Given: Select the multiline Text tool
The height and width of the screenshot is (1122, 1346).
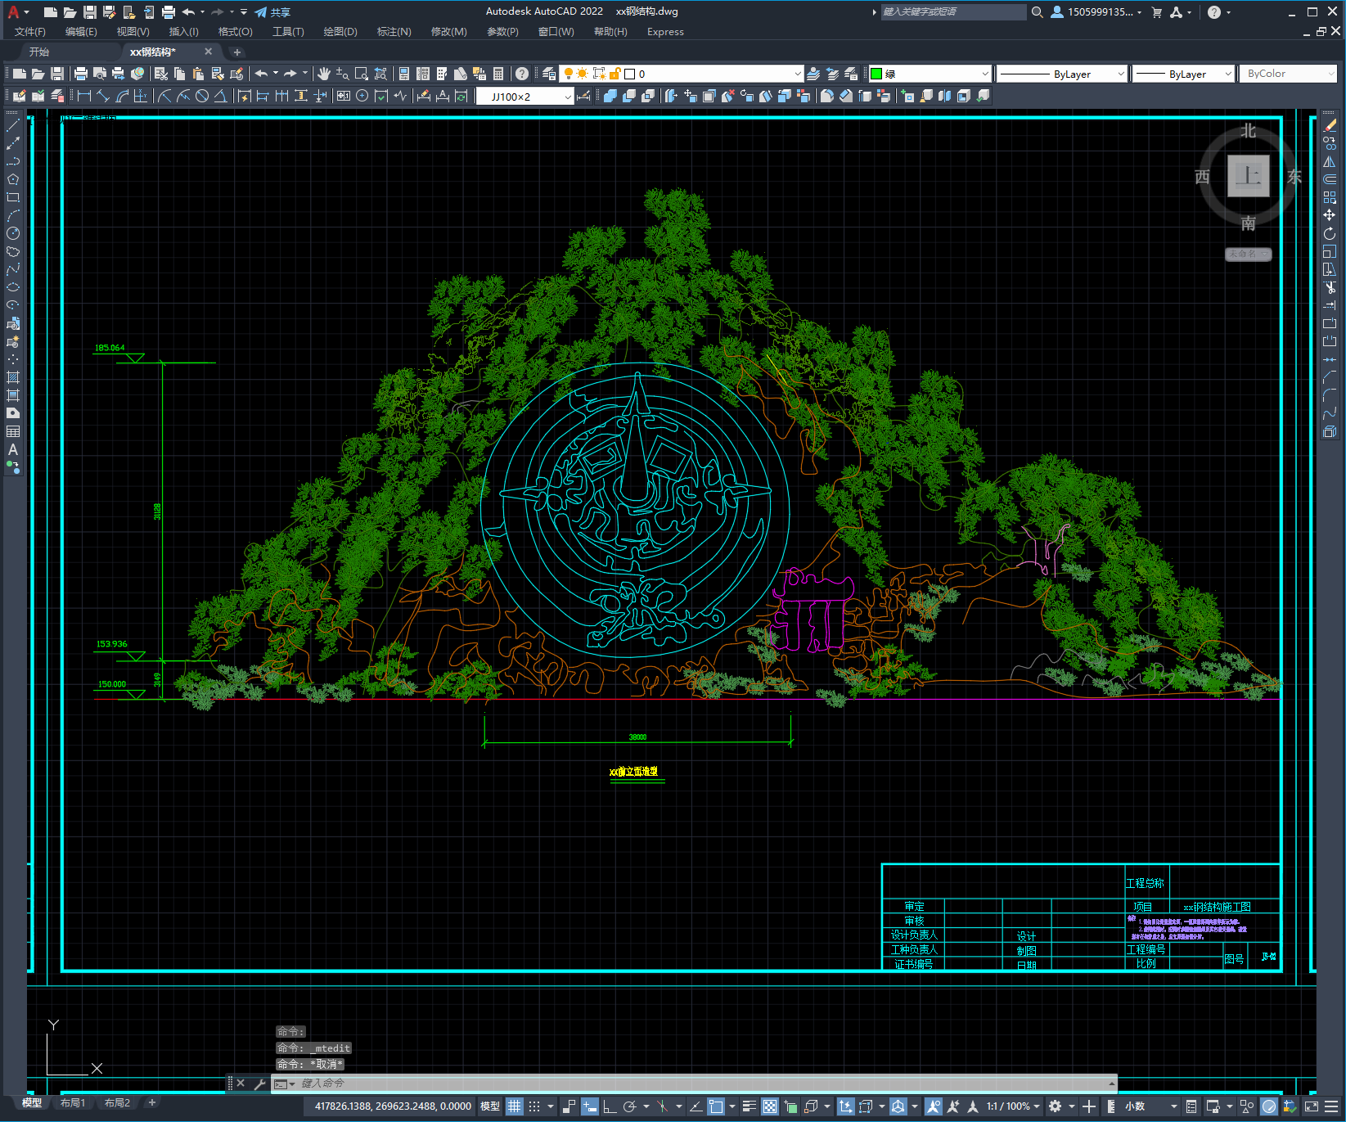Looking at the screenshot, I should click(13, 449).
